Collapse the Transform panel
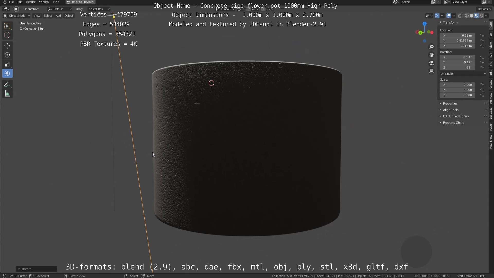494x278 pixels. pyautogui.click(x=440, y=22)
